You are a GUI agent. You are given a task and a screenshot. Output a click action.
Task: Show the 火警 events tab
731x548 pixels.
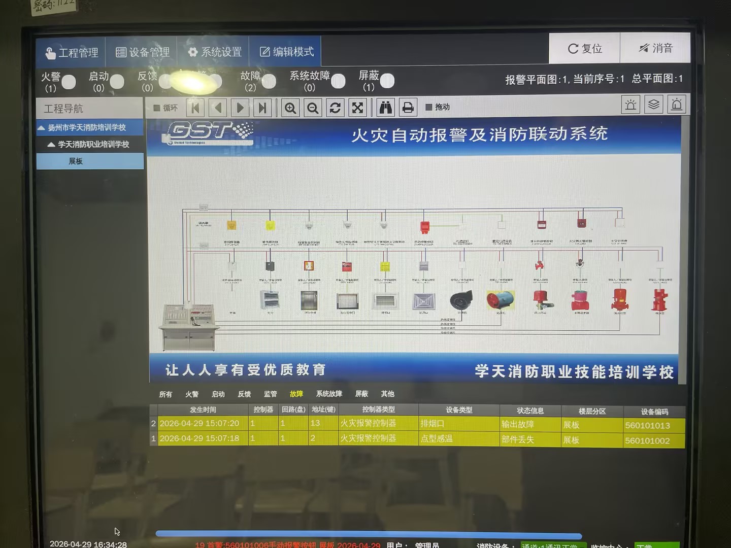(192, 394)
